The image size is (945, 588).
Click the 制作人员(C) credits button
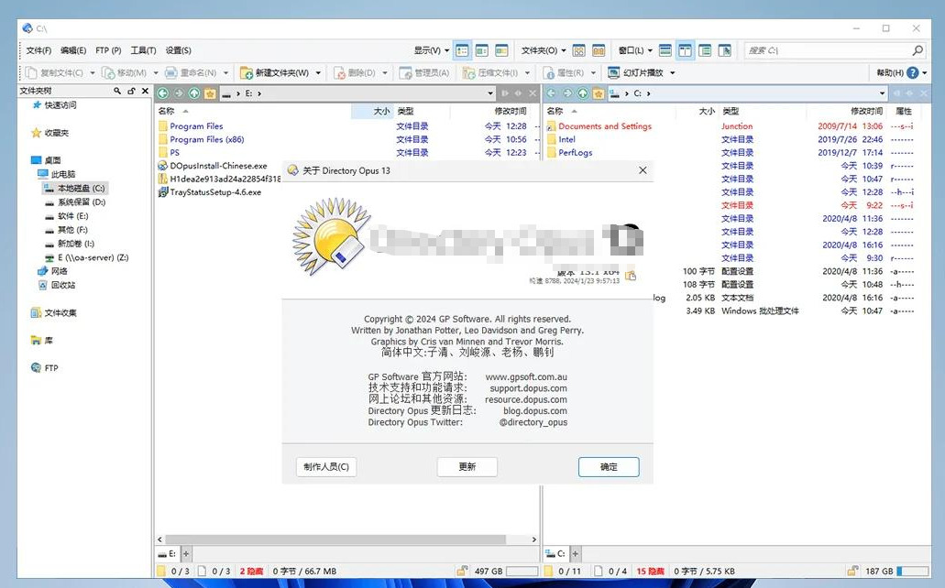(x=326, y=467)
